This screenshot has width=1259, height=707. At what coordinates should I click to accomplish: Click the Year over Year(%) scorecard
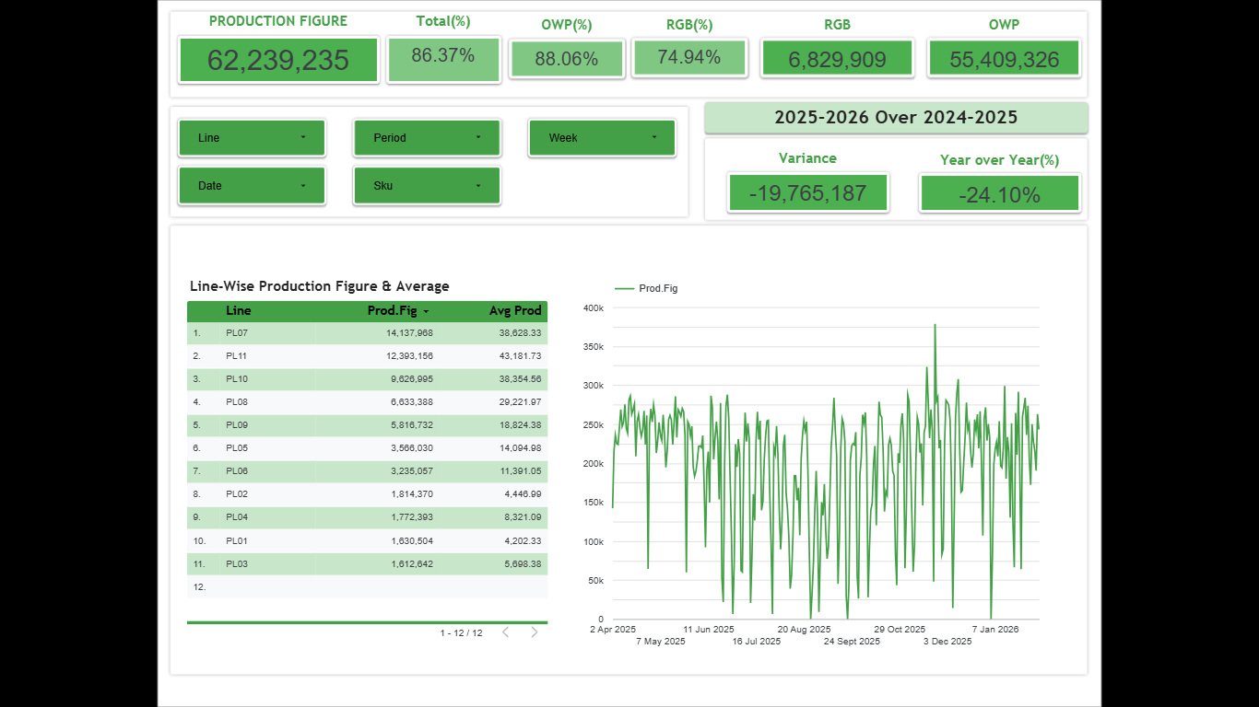tap(999, 193)
